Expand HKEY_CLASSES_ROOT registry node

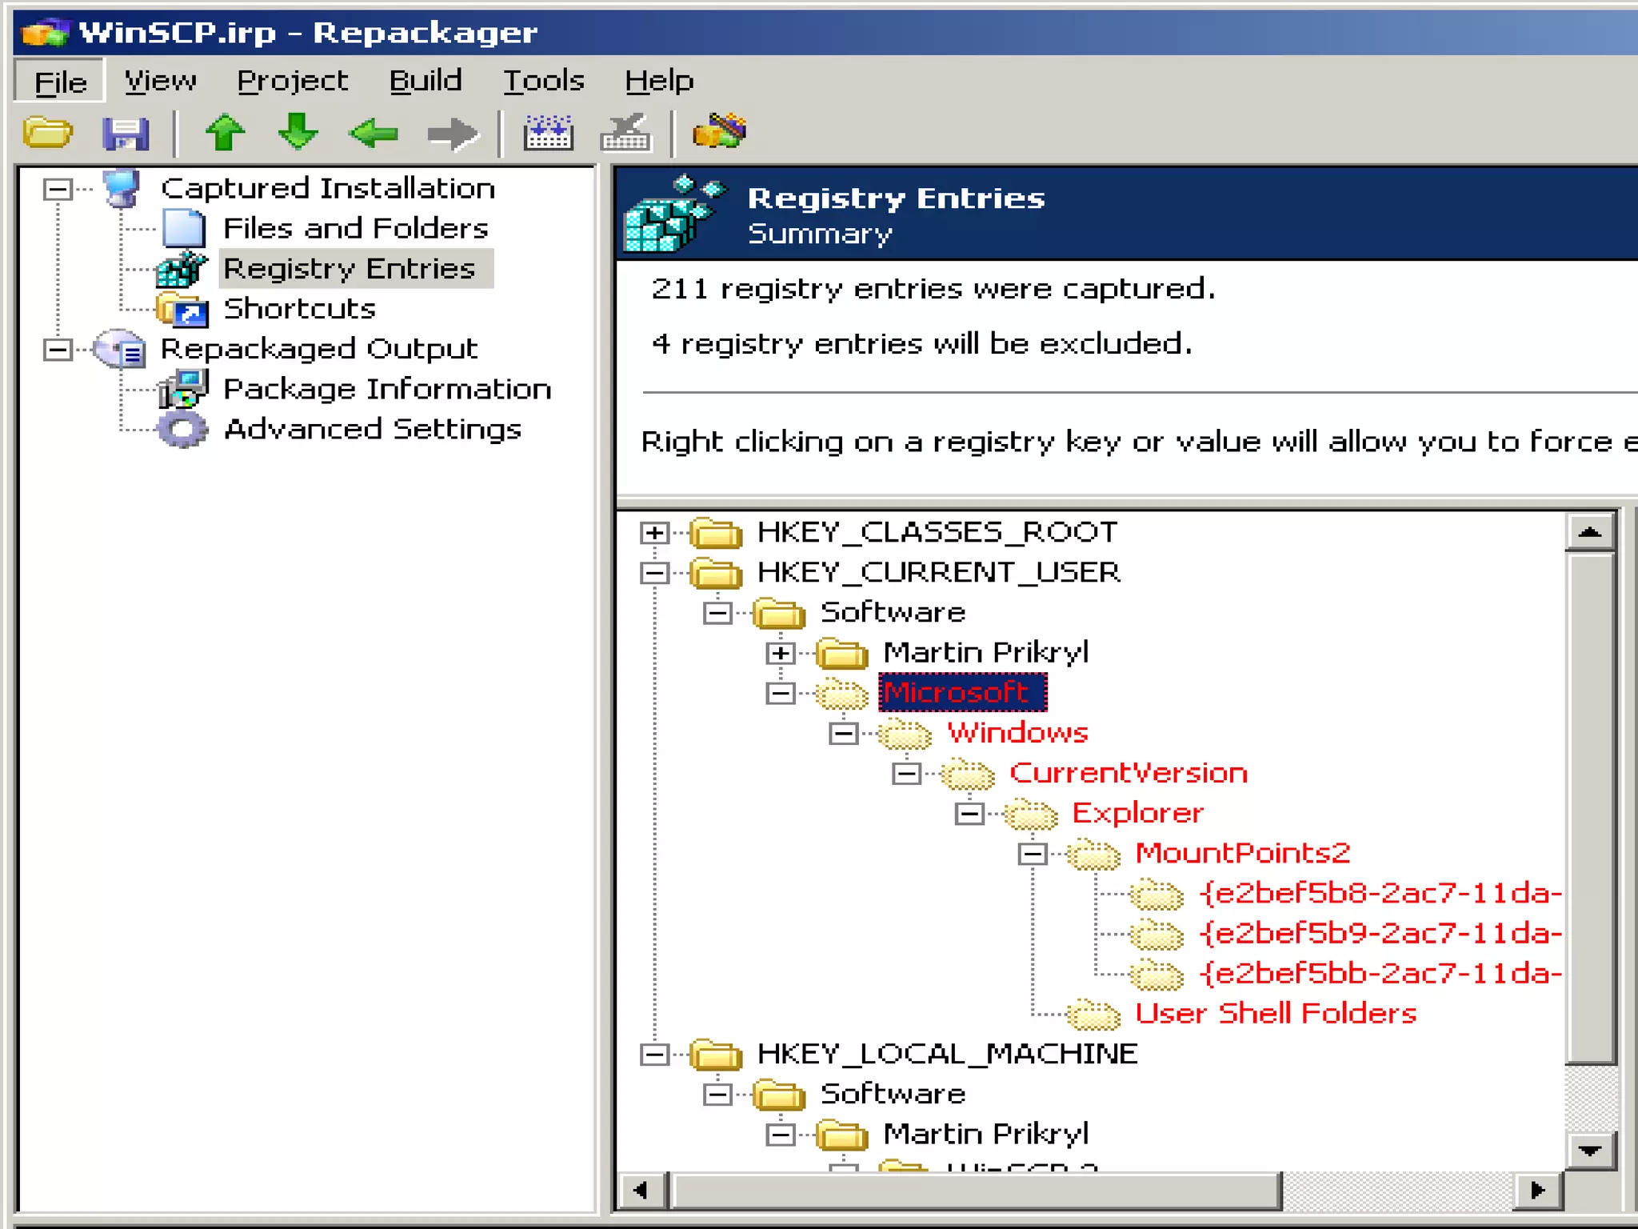pyautogui.click(x=654, y=533)
